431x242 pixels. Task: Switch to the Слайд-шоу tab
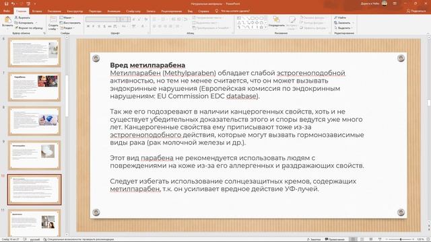[133, 11]
